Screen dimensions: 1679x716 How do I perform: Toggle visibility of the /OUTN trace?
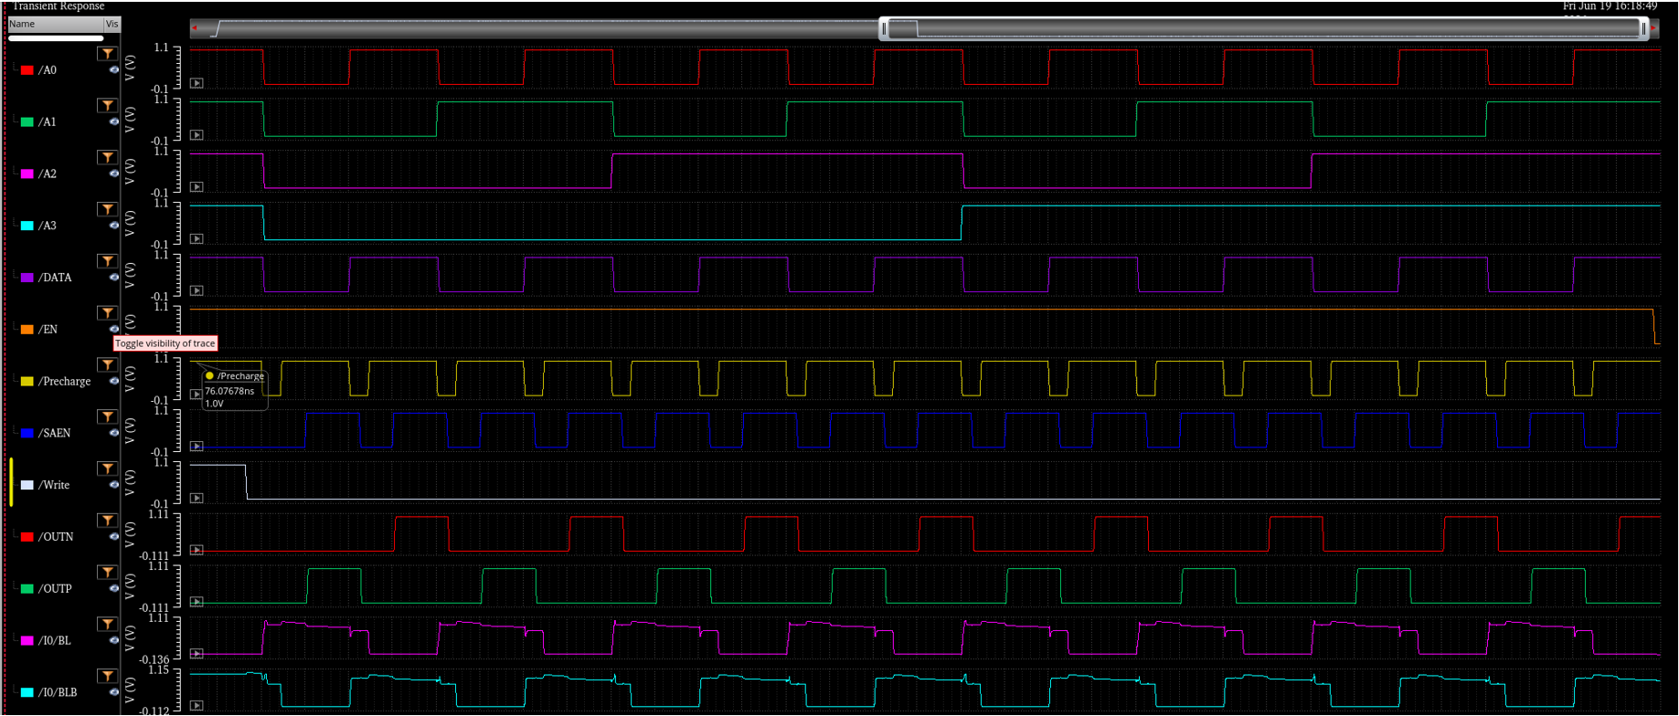tap(114, 537)
